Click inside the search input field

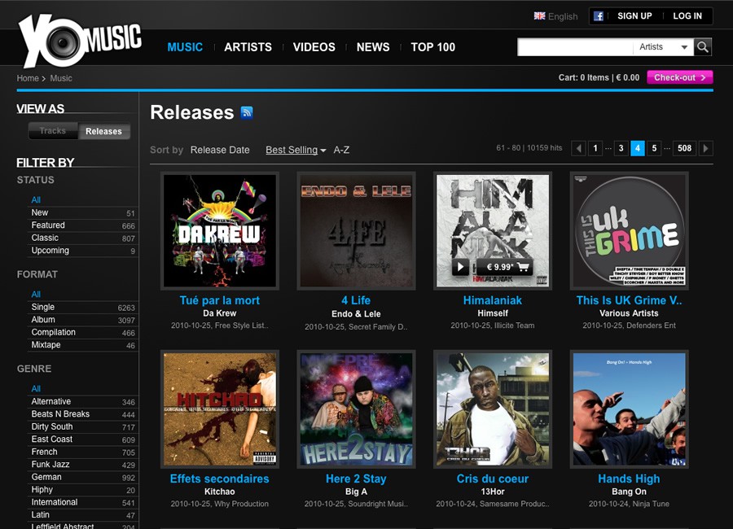[x=575, y=46]
